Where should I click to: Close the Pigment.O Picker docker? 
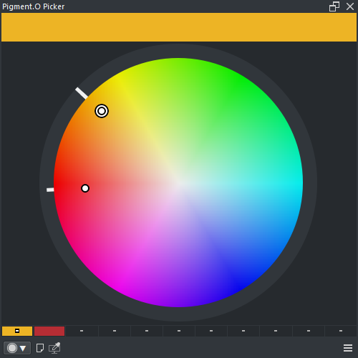350,6
